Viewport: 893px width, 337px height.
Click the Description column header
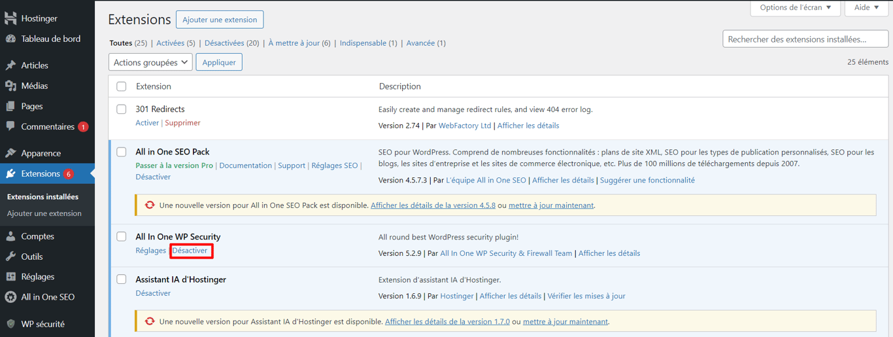point(400,86)
